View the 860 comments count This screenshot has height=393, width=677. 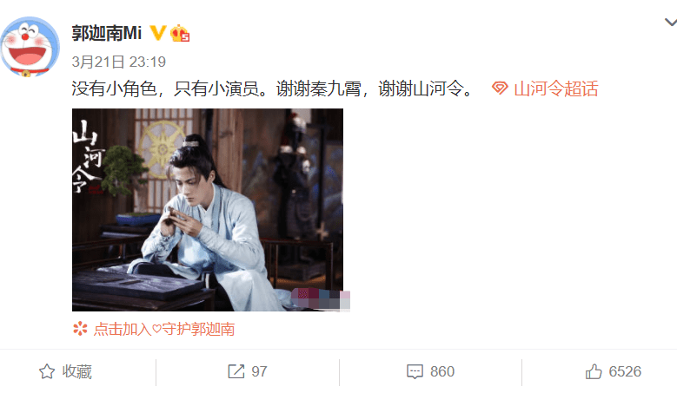coord(442,371)
